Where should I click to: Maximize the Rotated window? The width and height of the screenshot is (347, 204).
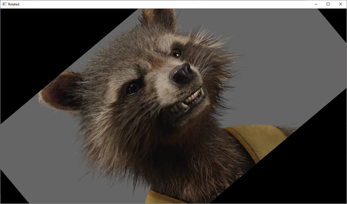(328, 4)
